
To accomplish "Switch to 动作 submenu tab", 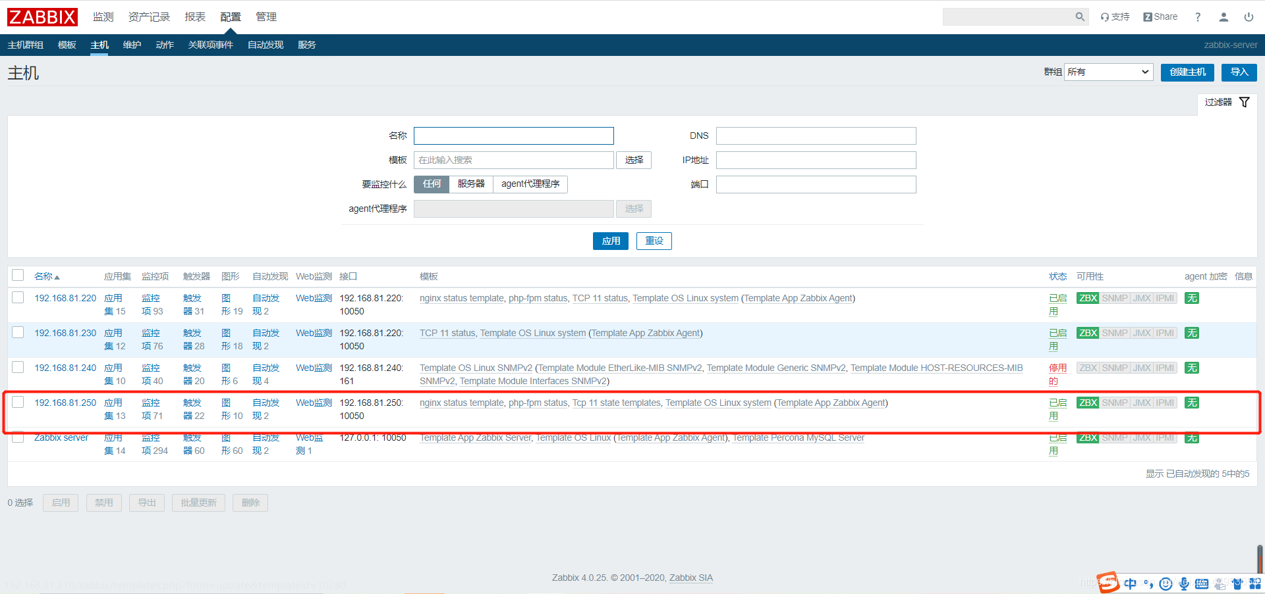I will click(165, 45).
